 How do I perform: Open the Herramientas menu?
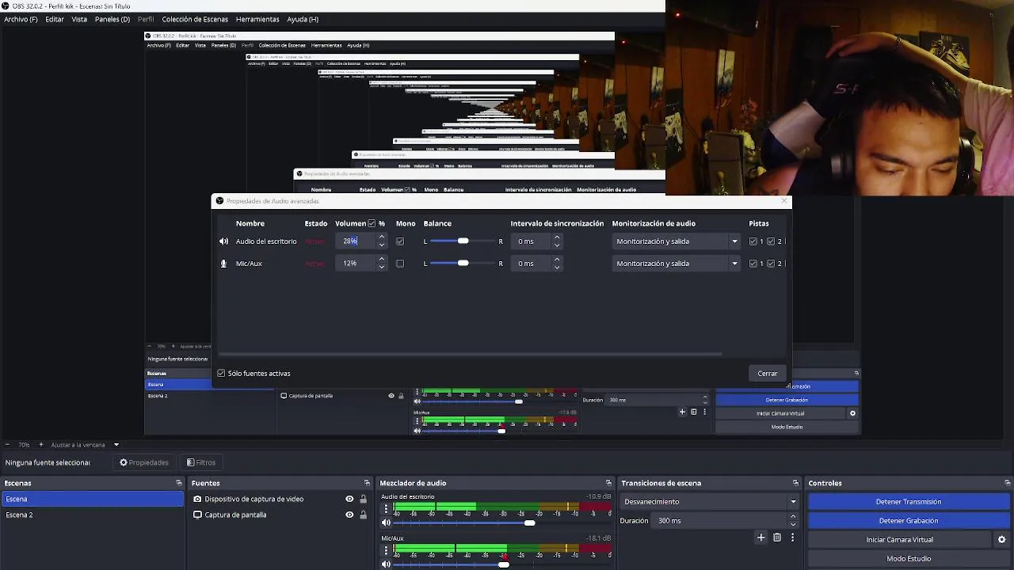pos(257,19)
